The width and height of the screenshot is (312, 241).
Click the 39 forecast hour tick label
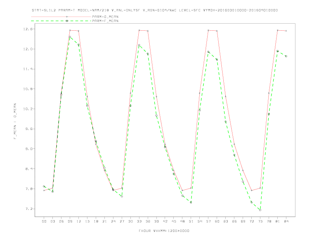click(x=156, y=221)
